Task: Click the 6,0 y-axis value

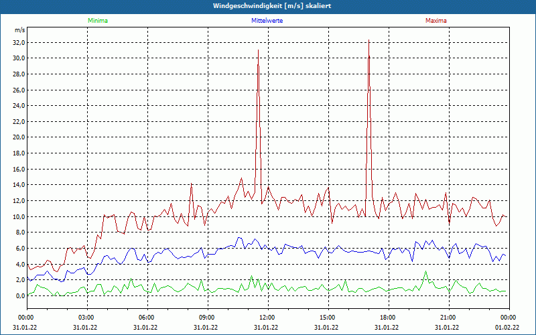Action: click(x=19, y=248)
